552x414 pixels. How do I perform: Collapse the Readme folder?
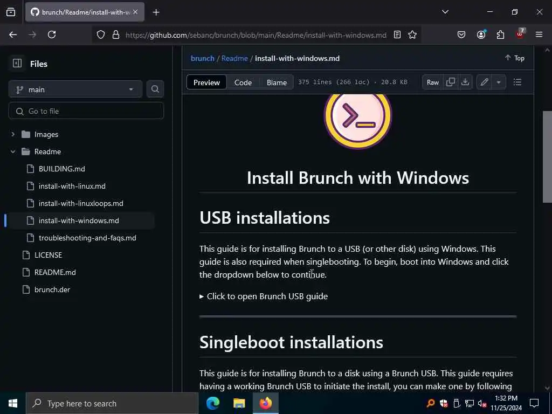(13, 151)
